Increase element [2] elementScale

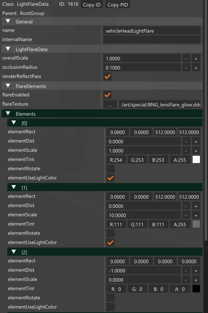[196, 280]
